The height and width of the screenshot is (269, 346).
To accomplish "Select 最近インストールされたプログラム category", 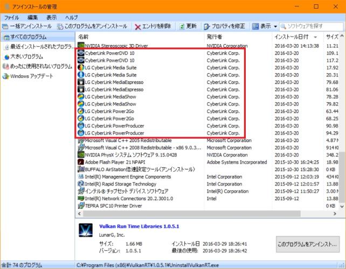I will pyautogui.click(x=38, y=47).
